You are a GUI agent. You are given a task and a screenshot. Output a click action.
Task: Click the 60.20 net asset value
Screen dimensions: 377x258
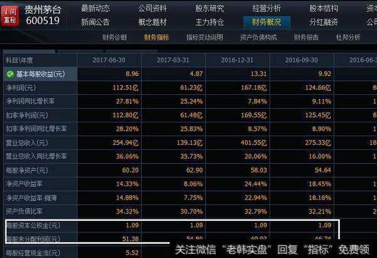click(x=130, y=170)
